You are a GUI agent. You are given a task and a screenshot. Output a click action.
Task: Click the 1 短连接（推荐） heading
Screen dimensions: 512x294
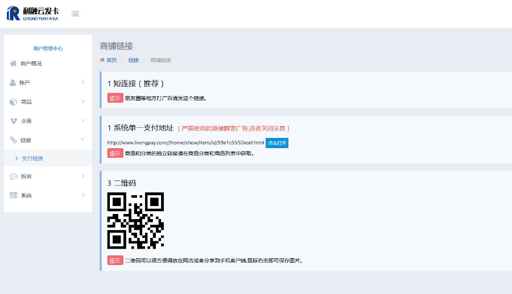(x=136, y=83)
